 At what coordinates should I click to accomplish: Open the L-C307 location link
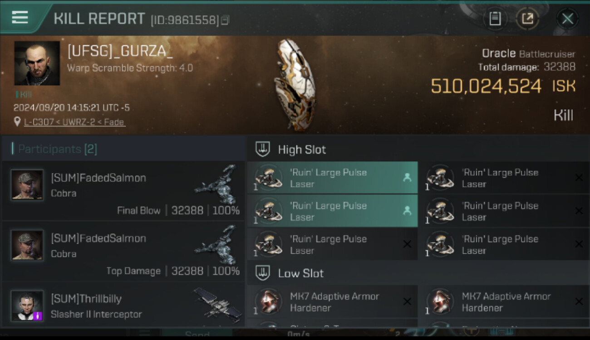(74, 121)
